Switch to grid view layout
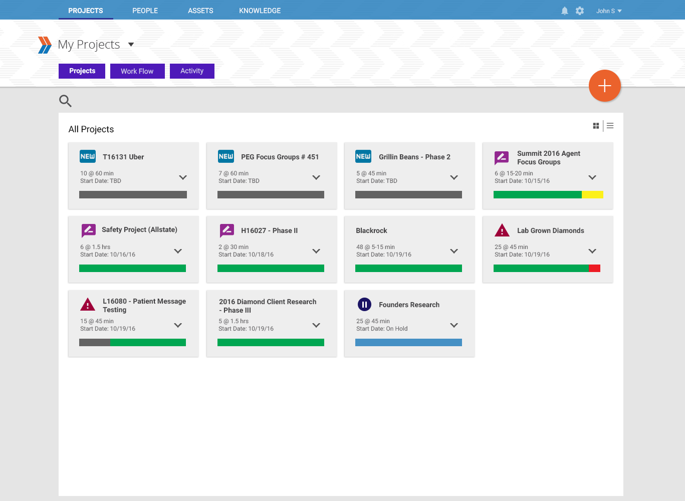This screenshot has height=501, width=685. pyautogui.click(x=596, y=126)
